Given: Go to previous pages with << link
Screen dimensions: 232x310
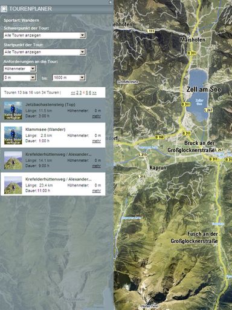Looking at the screenshot, I should point(73,93).
